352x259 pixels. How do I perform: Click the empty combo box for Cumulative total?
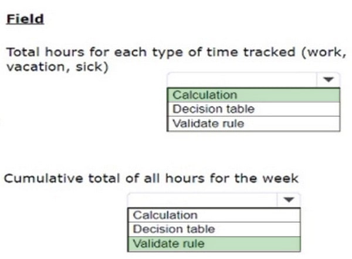[202, 200]
